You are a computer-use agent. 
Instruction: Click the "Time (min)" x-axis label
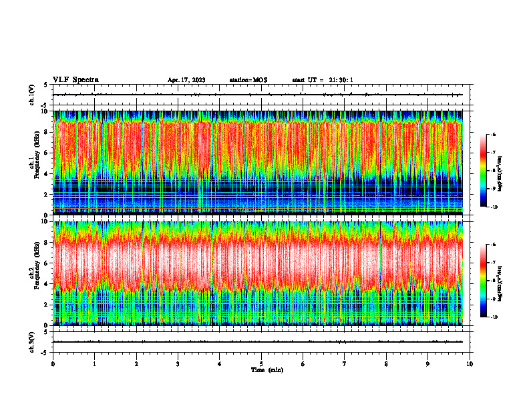(267, 370)
